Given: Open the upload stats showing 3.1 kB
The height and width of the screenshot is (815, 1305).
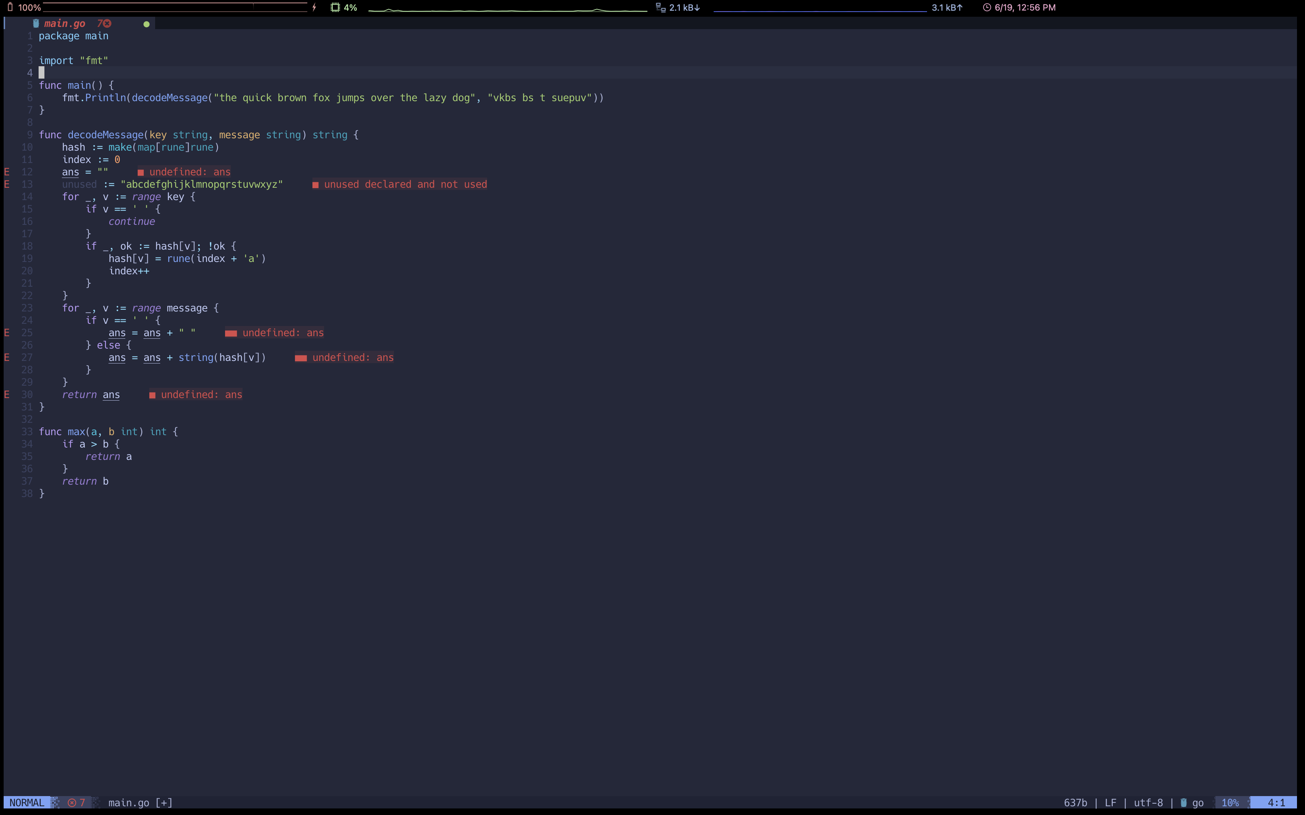Looking at the screenshot, I should [x=947, y=7].
